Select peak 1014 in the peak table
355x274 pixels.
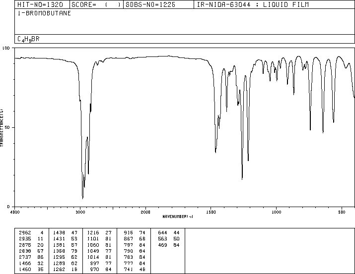[93, 257]
